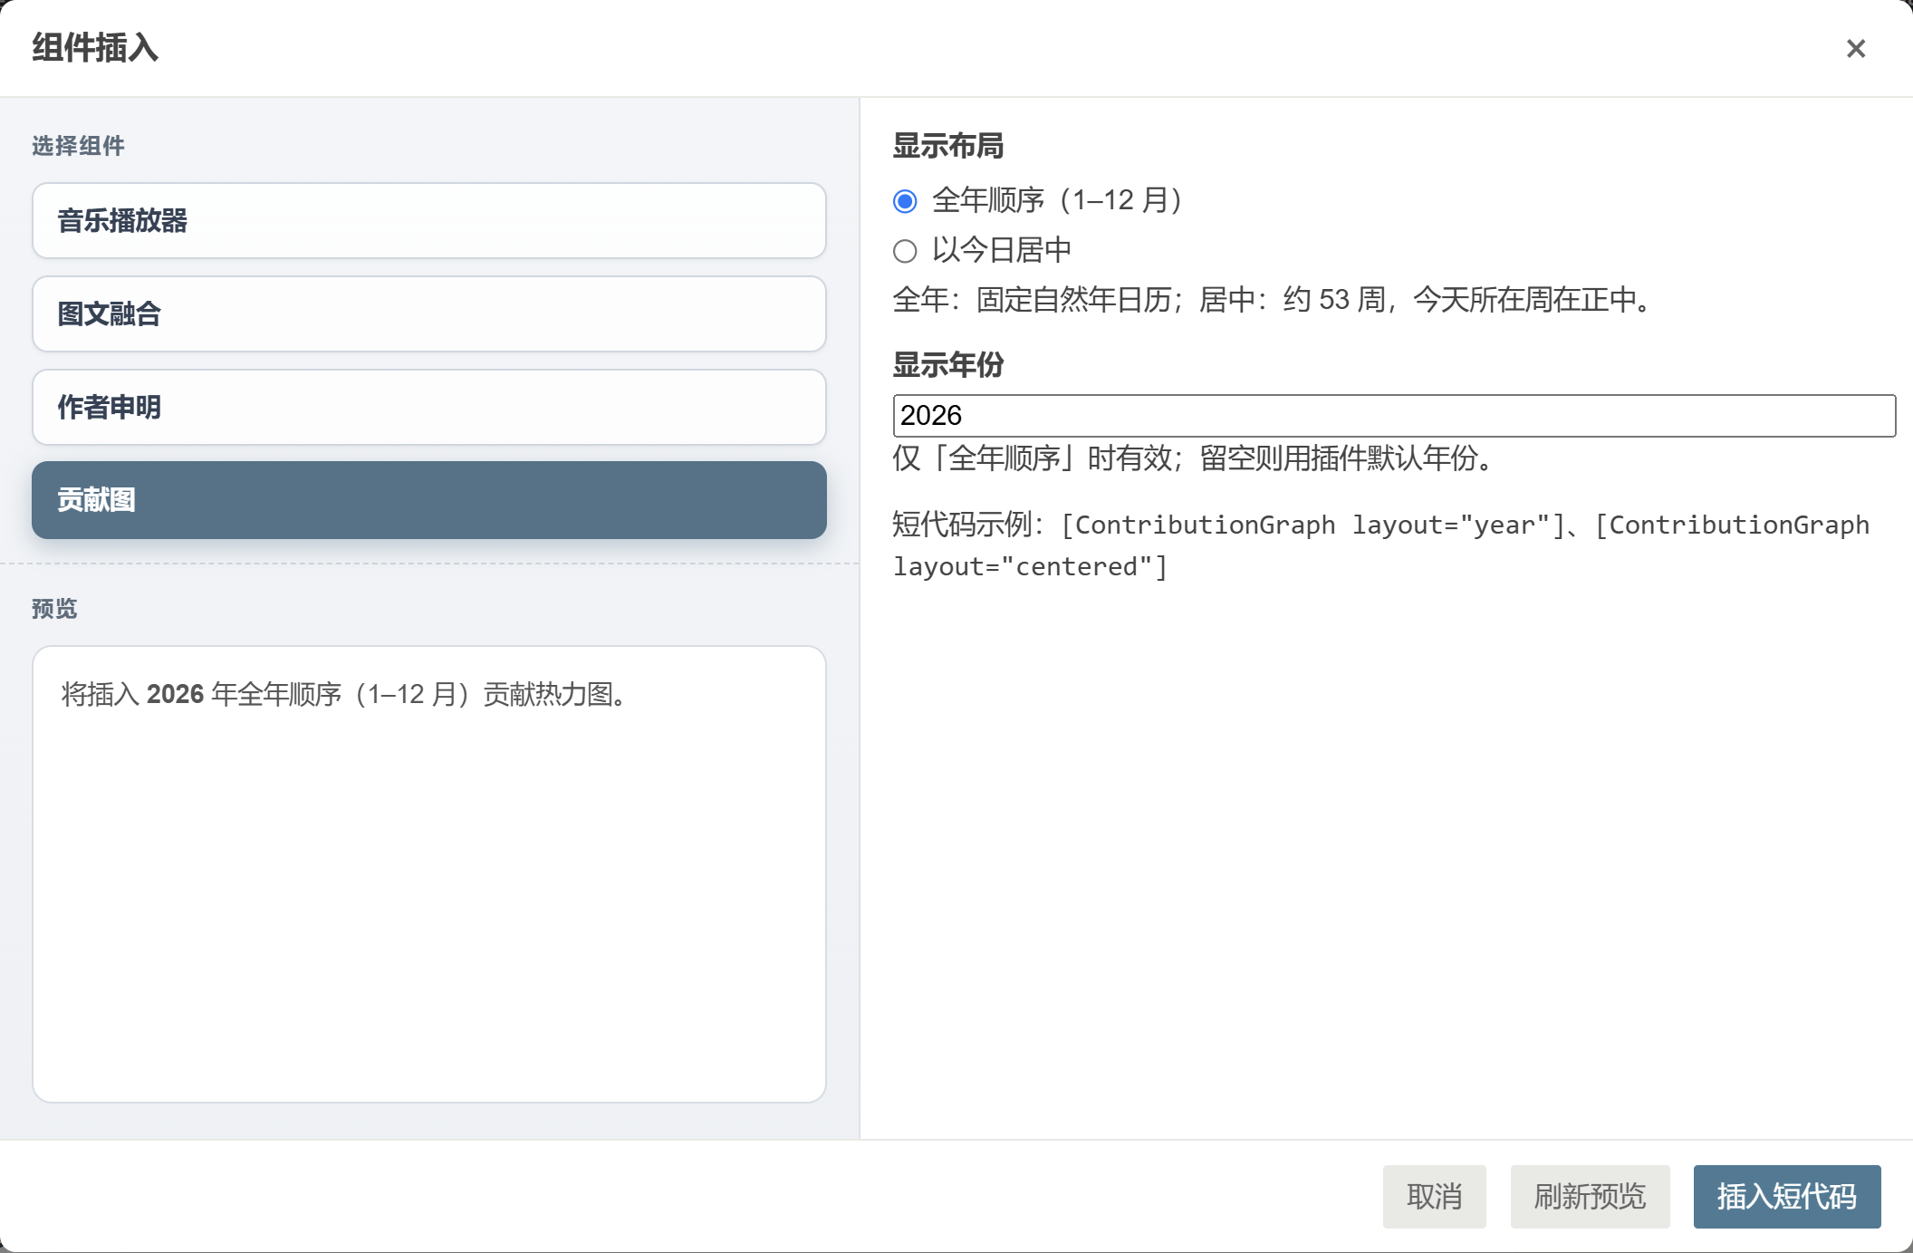Click the ContributionGraph shortcode example text
The image size is (1913, 1253).
pos(1381,545)
